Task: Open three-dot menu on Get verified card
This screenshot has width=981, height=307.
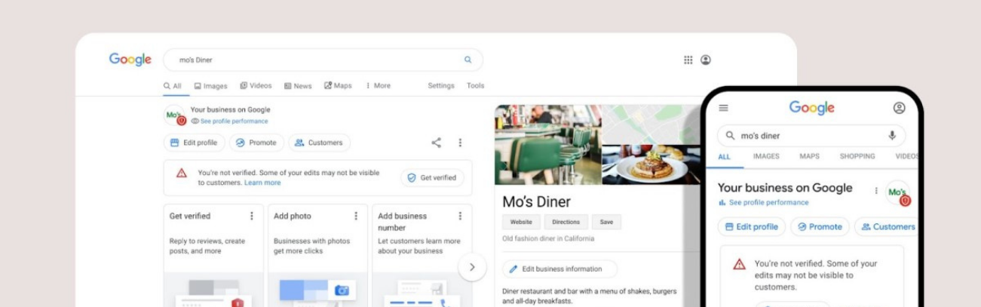Action: tap(252, 216)
